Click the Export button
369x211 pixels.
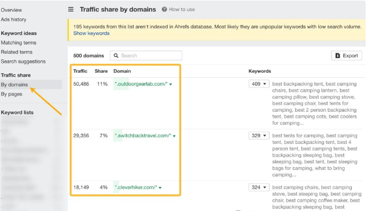346,56
